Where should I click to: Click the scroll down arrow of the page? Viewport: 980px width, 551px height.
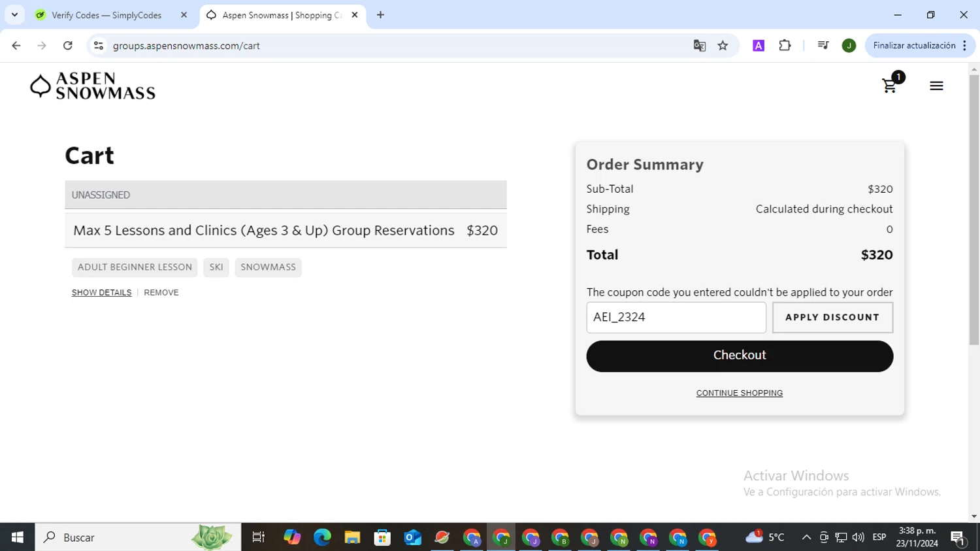(974, 516)
